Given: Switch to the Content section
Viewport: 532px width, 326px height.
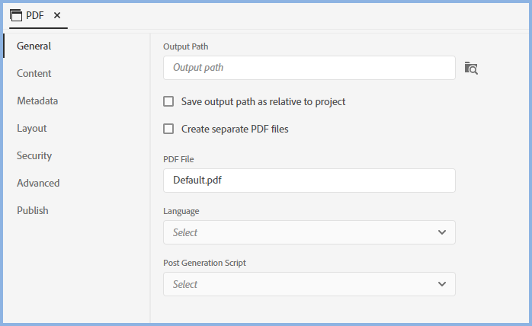Looking at the screenshot, I should (x=34, y=73).
